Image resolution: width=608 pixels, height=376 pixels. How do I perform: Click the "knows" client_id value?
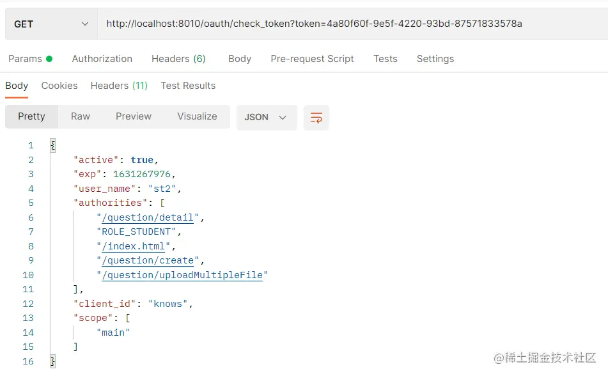pyautogui.click(x=168, y=304)
